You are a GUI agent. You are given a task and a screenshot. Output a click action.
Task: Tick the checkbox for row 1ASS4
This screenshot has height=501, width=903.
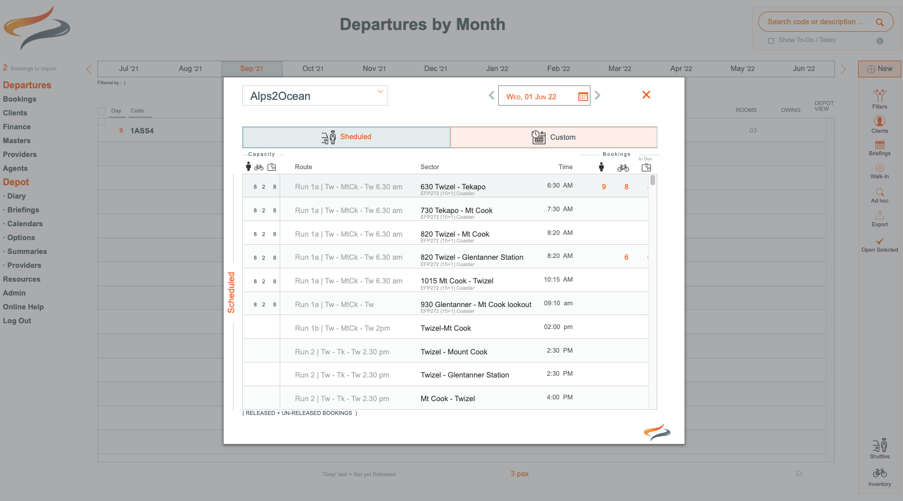(x=101, y=122)
